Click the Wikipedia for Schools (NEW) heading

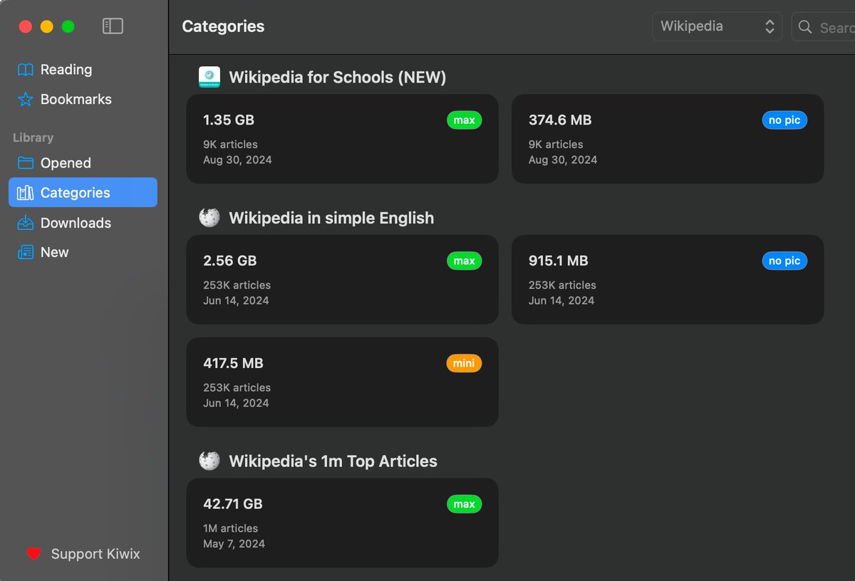pyautogui.click(x=338, y=78)
